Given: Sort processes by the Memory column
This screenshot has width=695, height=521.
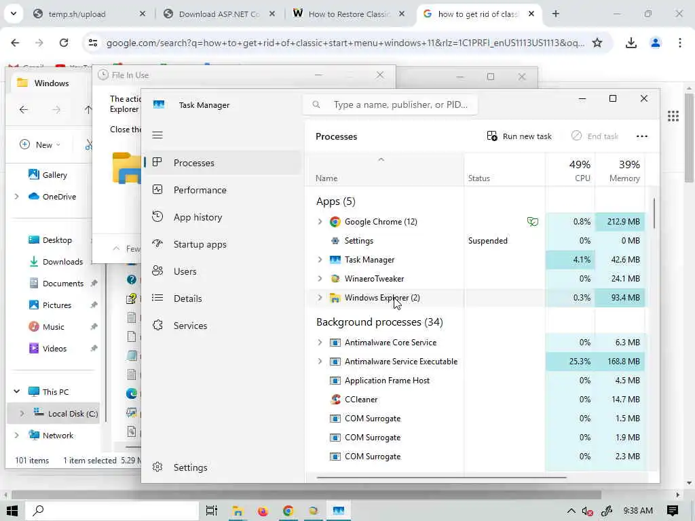Looking at the screenshot, I should [x=620, y=170].
